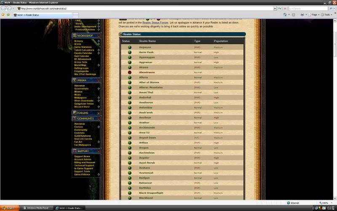337x211 pixels.
Task: Click the red Stop loading icon
Action: tap(285, 8)
